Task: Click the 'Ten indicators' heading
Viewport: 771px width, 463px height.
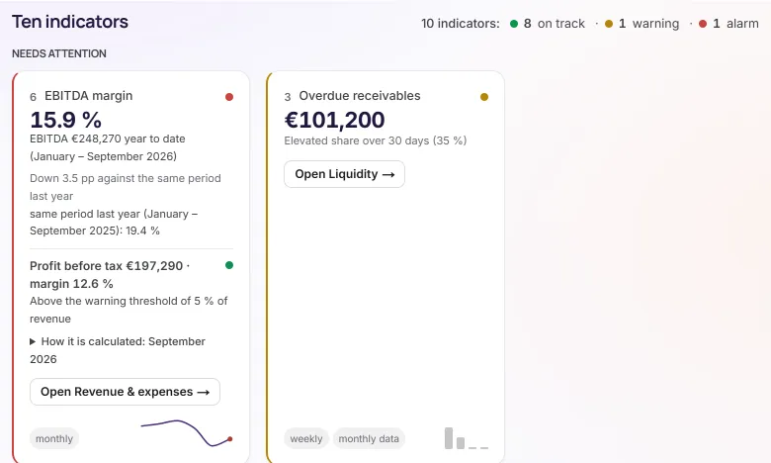Action: pos(70,22)
